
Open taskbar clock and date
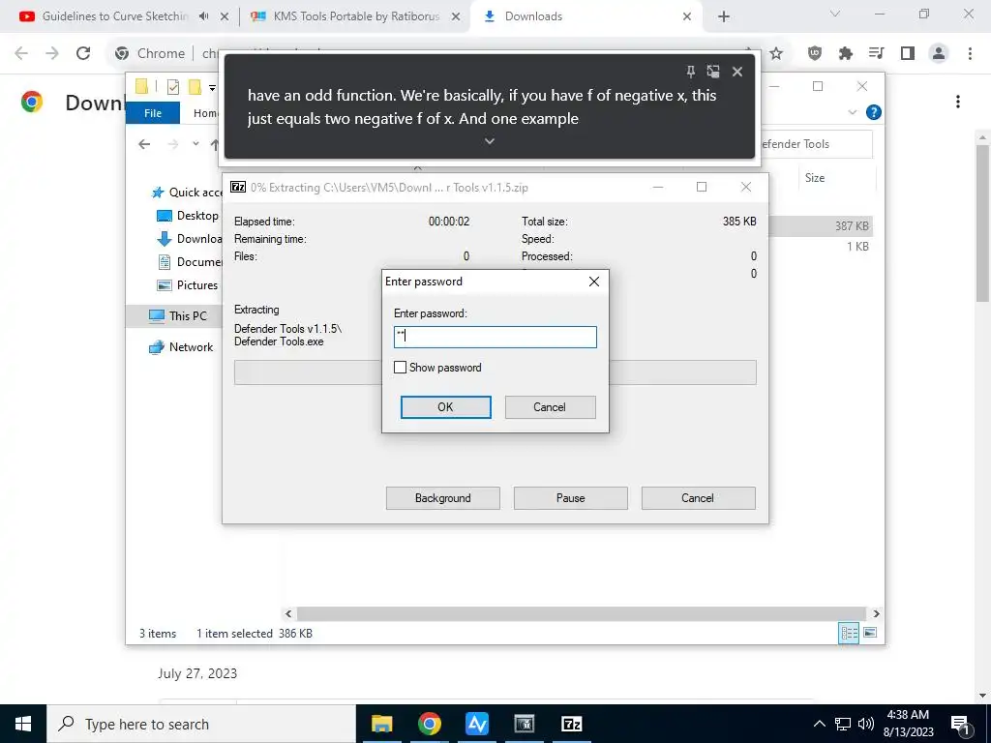[x=908, y=724]
